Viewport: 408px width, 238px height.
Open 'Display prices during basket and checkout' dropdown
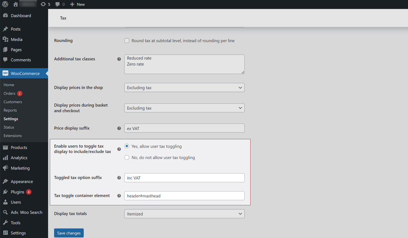tap(184, 108)
